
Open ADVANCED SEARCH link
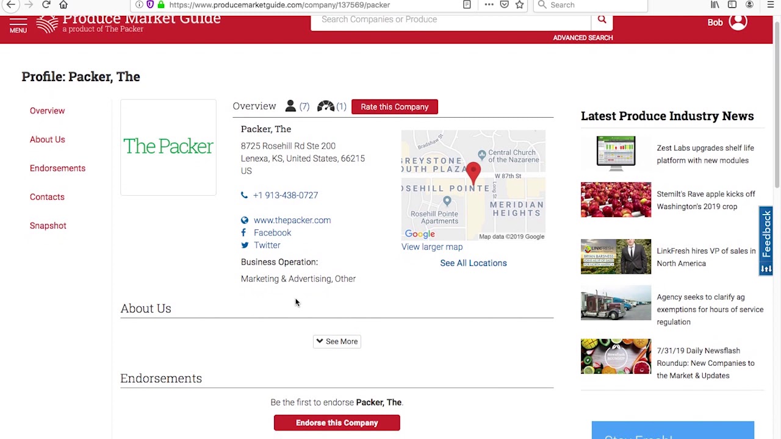[x=583, y=38]
